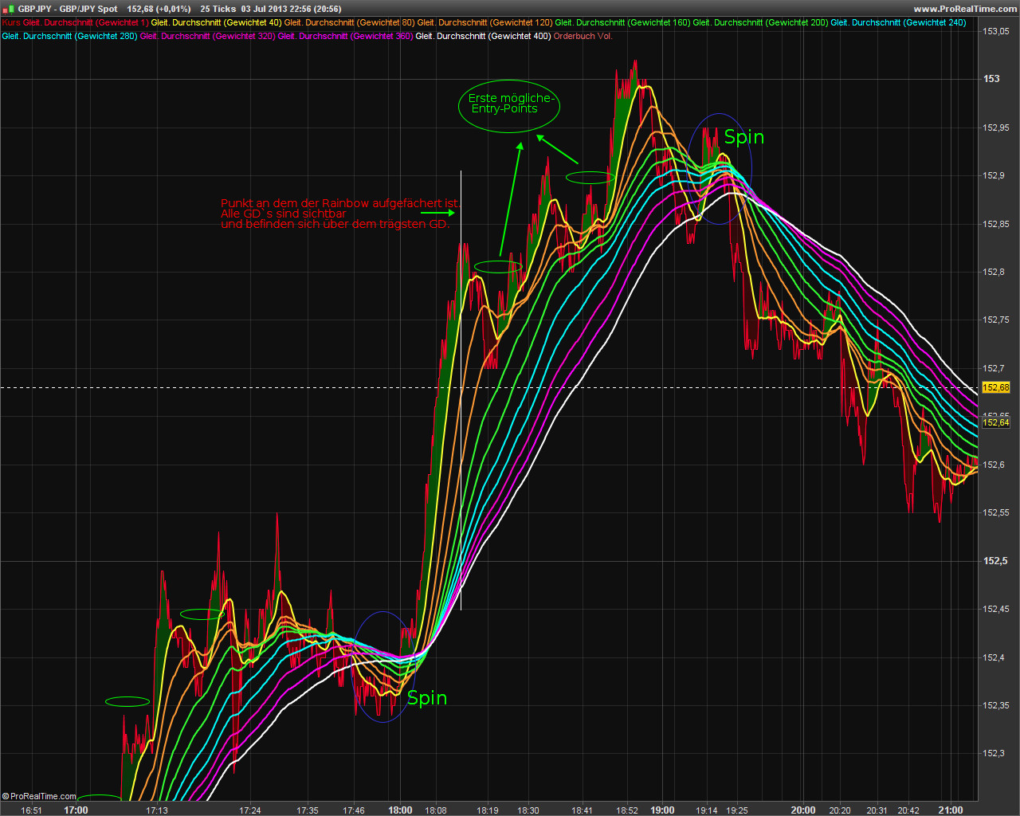Select the cyan Gewichtet 280 moving average legend

click(x=69, y=36)
